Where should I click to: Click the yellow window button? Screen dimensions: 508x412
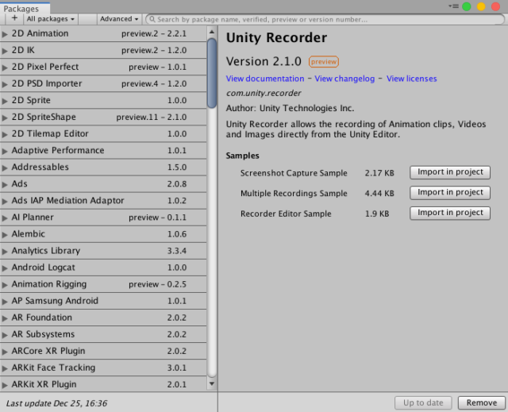tap(481, 6)
